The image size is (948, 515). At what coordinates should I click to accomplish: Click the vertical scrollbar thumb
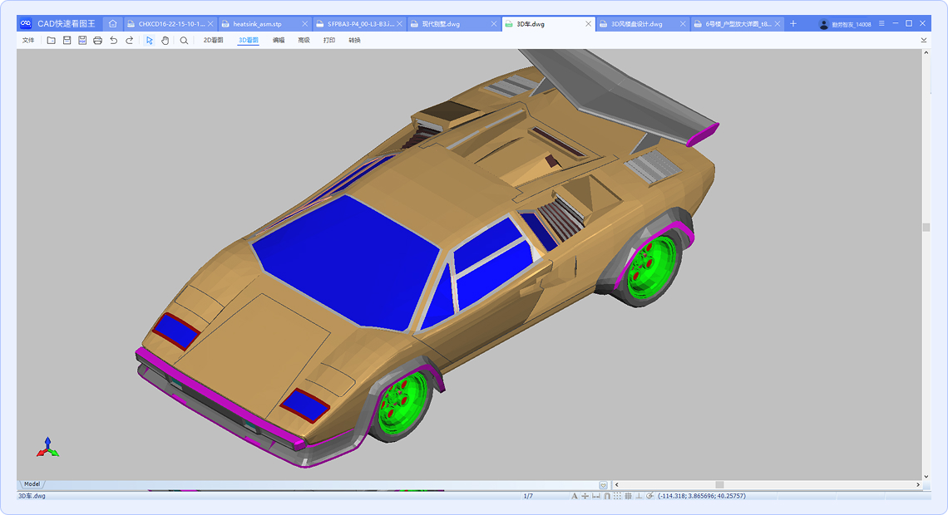(926, 228)
